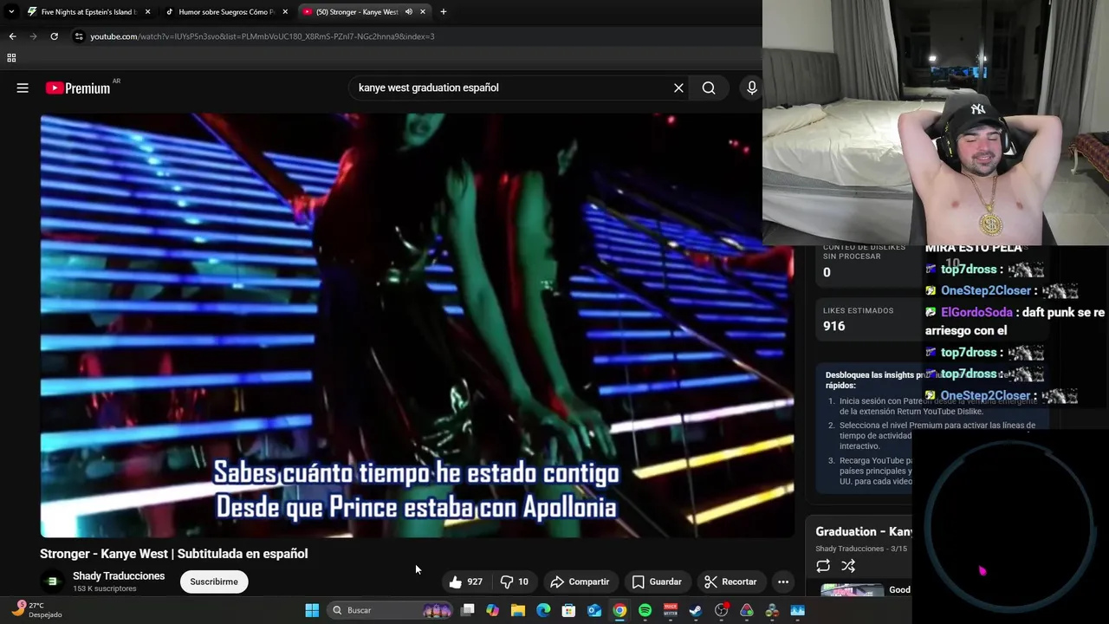
Task: Open the Compartir share dialog
Action: pos(580,582)
